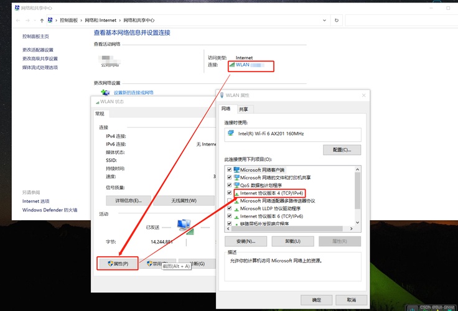The height and width of the screenshot is (311, 458).
Task: Open 更改适配器设置 in the sidebar
Action: 38,50
